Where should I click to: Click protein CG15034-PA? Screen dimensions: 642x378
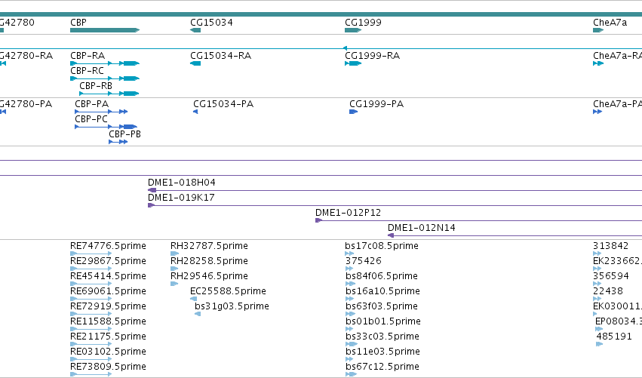pos(195,112)
